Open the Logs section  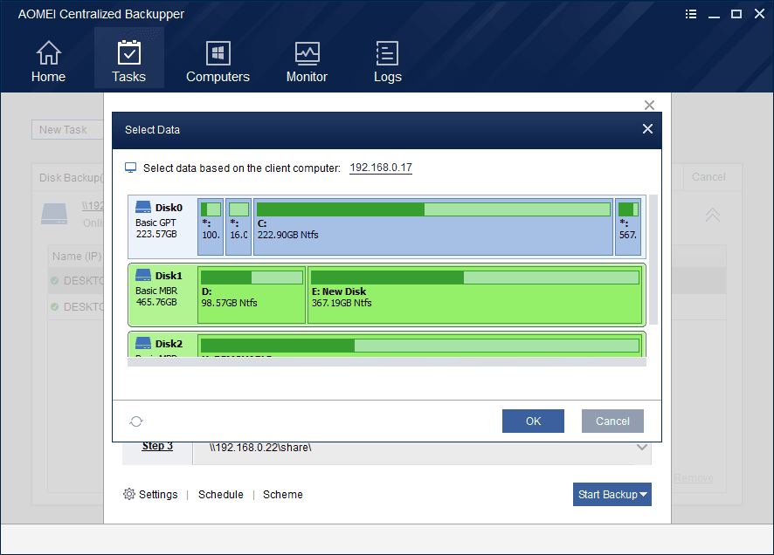[388, 62]
